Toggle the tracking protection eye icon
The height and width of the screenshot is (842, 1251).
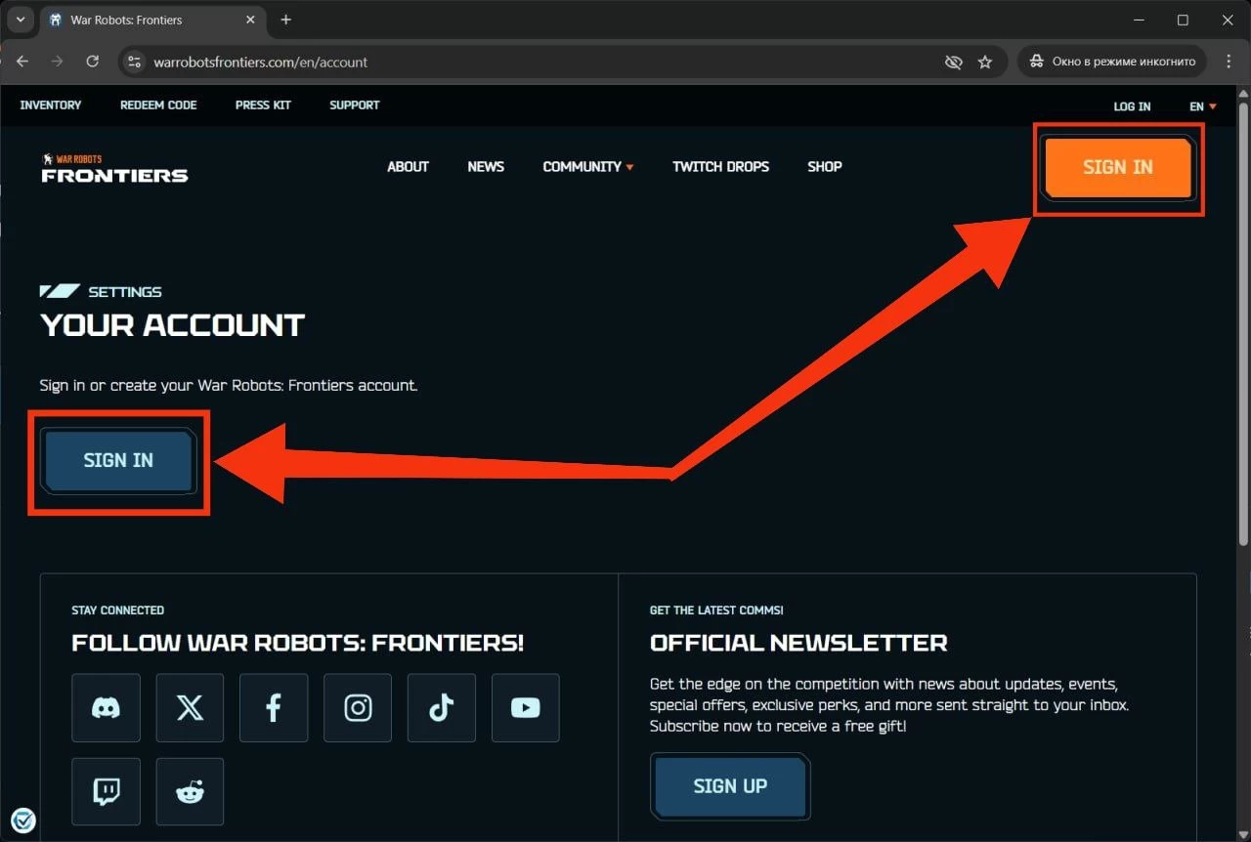(954, 62)
